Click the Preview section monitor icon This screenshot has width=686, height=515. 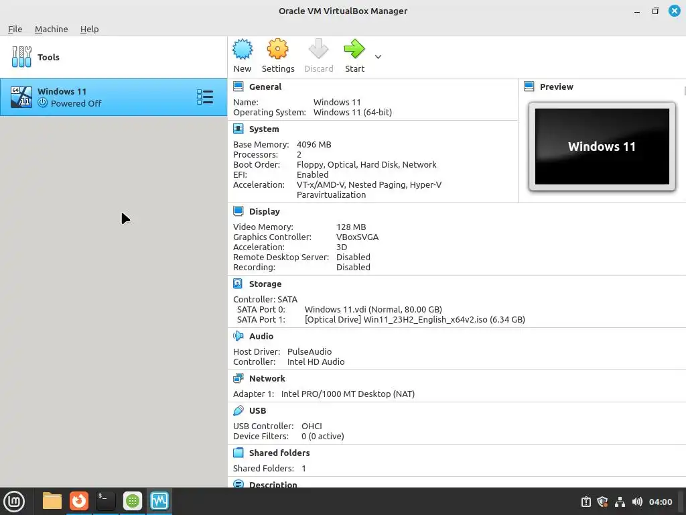529,87
